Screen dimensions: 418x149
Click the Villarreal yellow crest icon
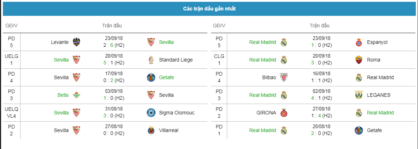click(151, 130)
